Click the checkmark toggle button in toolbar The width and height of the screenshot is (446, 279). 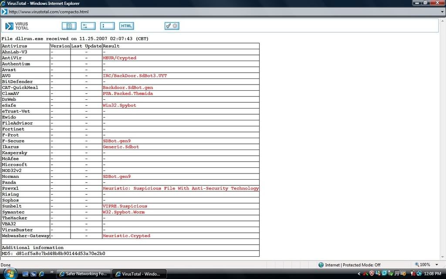pyautogui.click(x=172, y=26)
